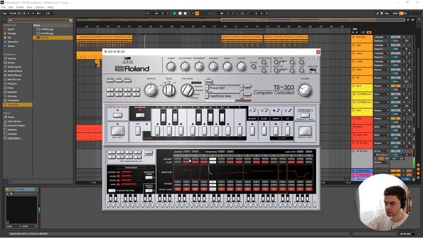This screenshot has height=238, width=423.
Task: Click the Modify/Undo large button
Action: pyautogui.click(x=305, y=131)
